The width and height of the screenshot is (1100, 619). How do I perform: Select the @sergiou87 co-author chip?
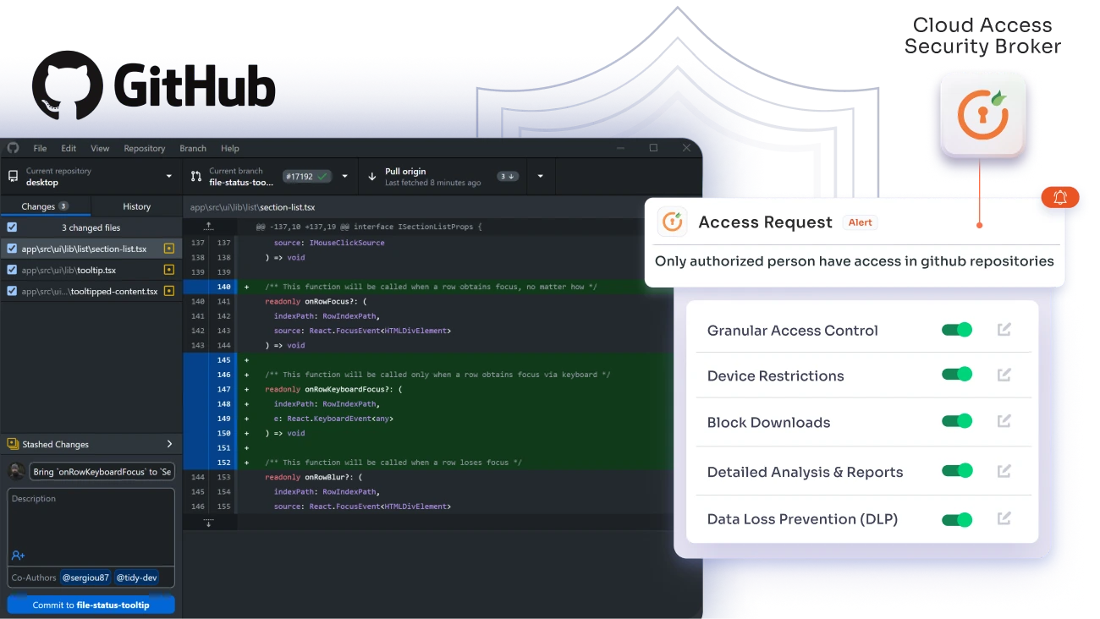click(x=86, y=578)
